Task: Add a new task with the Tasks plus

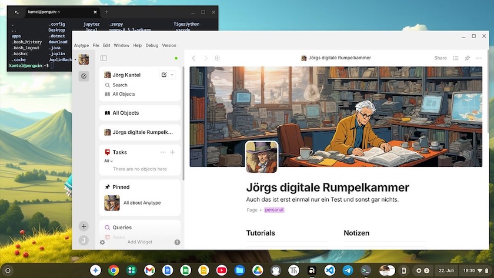Action: coord(172,152)
